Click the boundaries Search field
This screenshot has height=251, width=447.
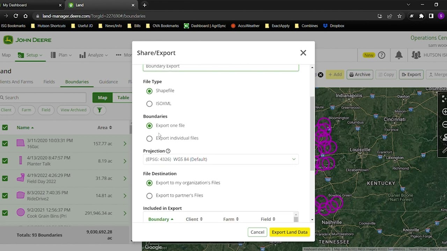click(43, 98)
